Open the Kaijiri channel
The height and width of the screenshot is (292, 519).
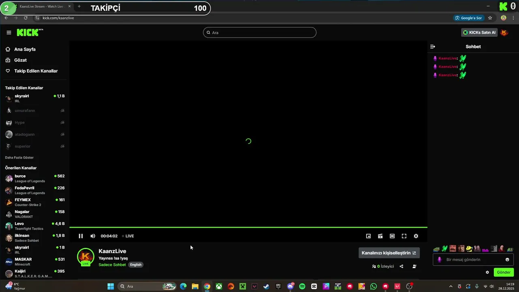pyautogui.click(x=34, y=273)
